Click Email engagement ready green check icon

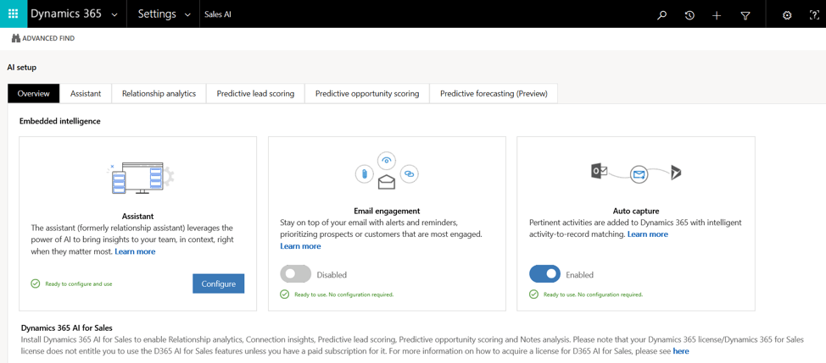tap(284, 294)
